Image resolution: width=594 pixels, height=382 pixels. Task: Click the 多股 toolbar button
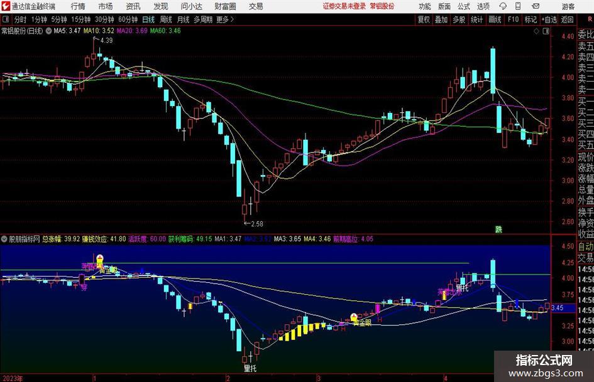click(459, 19)
